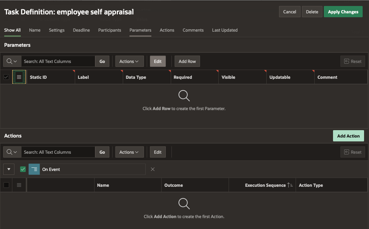Click the Actions section Reset button

pos(352,152)
